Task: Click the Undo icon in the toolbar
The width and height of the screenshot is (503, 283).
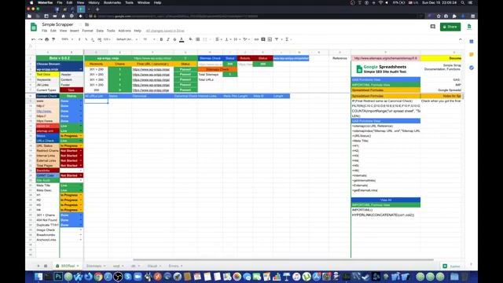Action: 33,39
